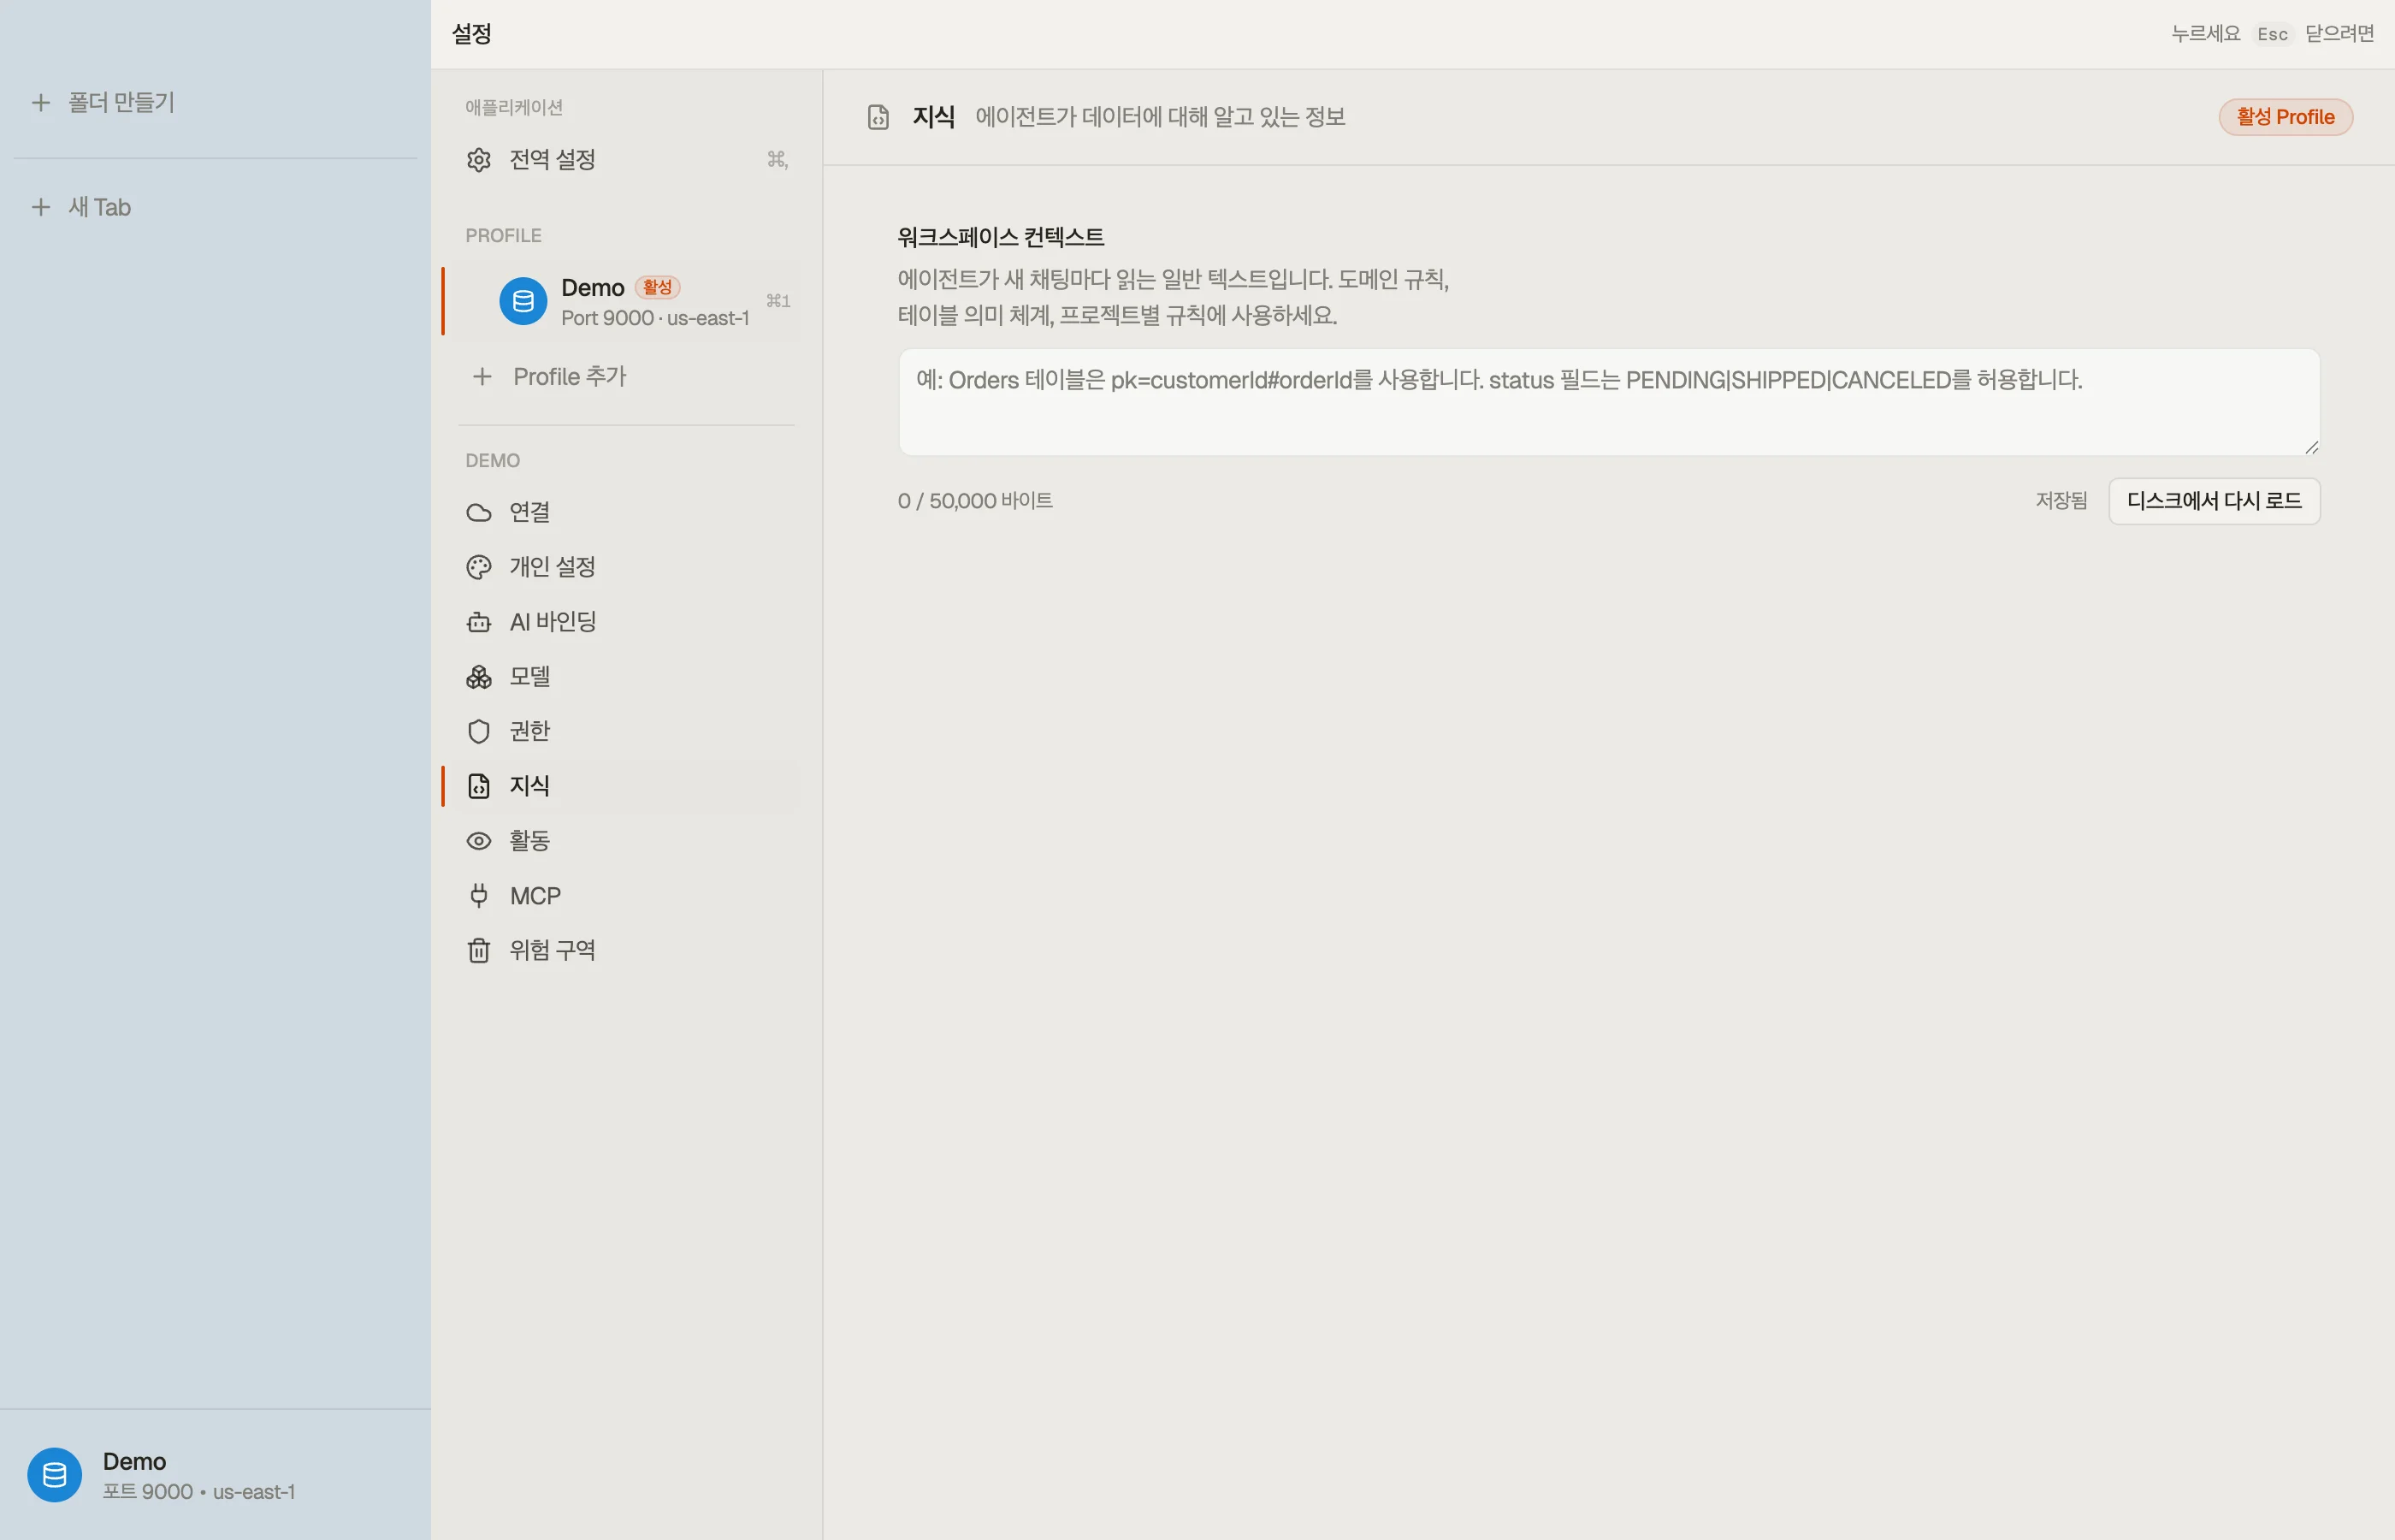Open the 활동 section

coord(626,841)
